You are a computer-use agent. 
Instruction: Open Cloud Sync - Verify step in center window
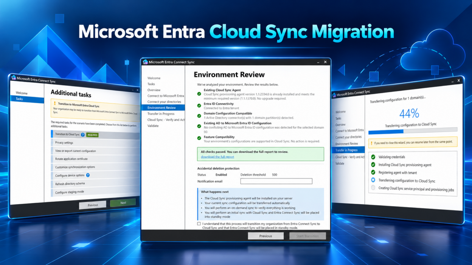166,120
